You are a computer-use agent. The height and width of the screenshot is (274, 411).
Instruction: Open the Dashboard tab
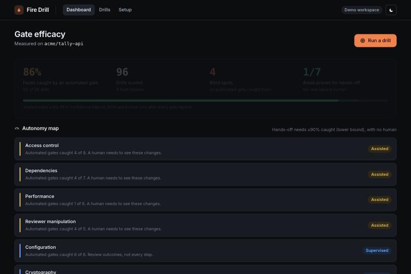[79, 10]
